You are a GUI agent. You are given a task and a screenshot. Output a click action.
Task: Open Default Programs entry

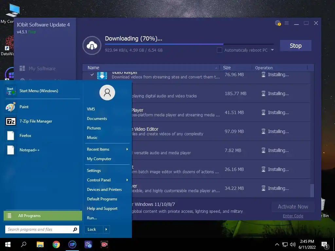tap(102, 199)
